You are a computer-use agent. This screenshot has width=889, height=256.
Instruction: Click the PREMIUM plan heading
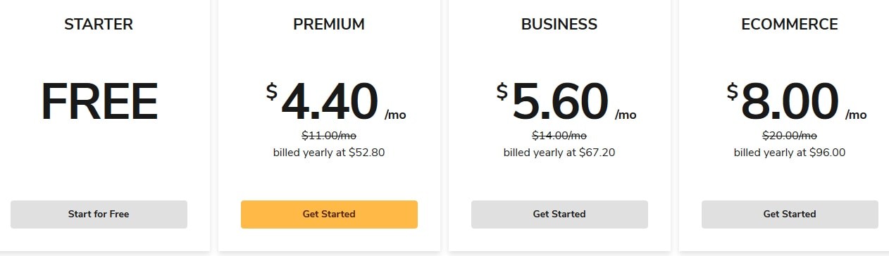329,25
